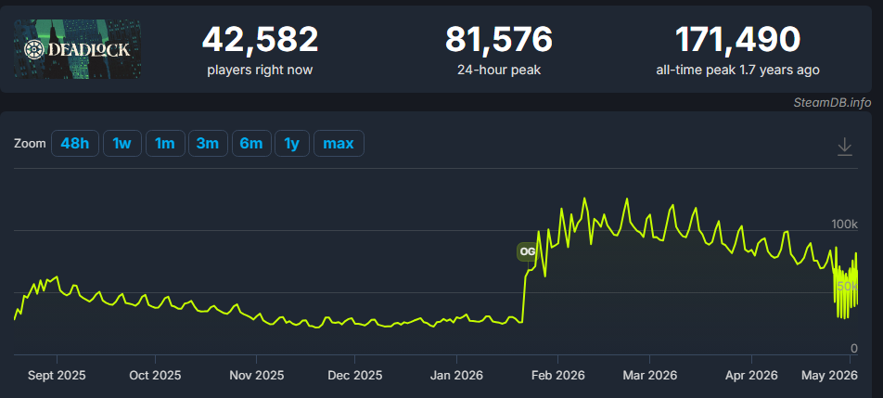Click the Nov 2025 axis label
The image size is (883, 398).
coord(256,375)
